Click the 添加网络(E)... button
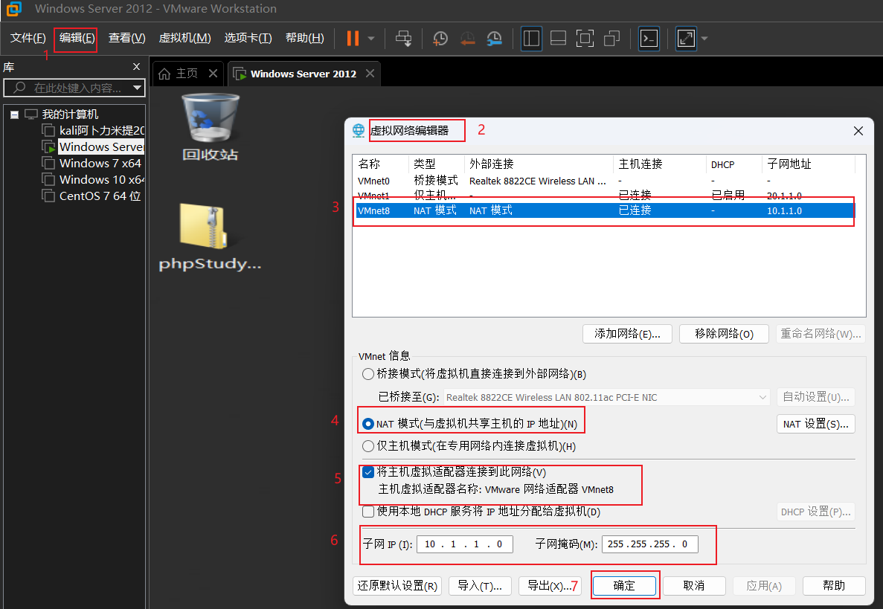Screen dimensions: 883x609 click(x=627, y=334)
